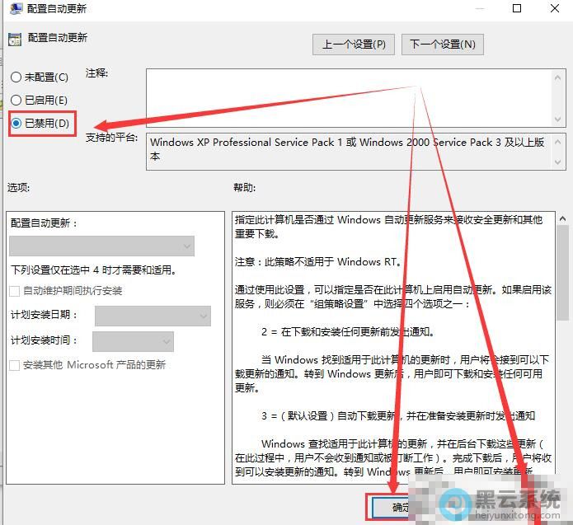
Task: Expand the 计划安装时间 dropdown
Action: pyautogui.click(x=133, y=341)
